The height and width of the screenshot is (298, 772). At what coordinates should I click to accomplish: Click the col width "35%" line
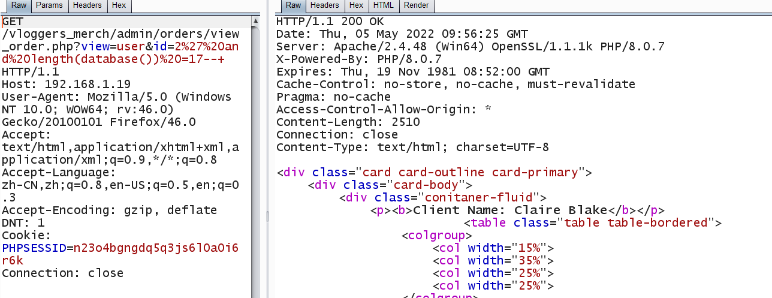[x=493, y=260]
